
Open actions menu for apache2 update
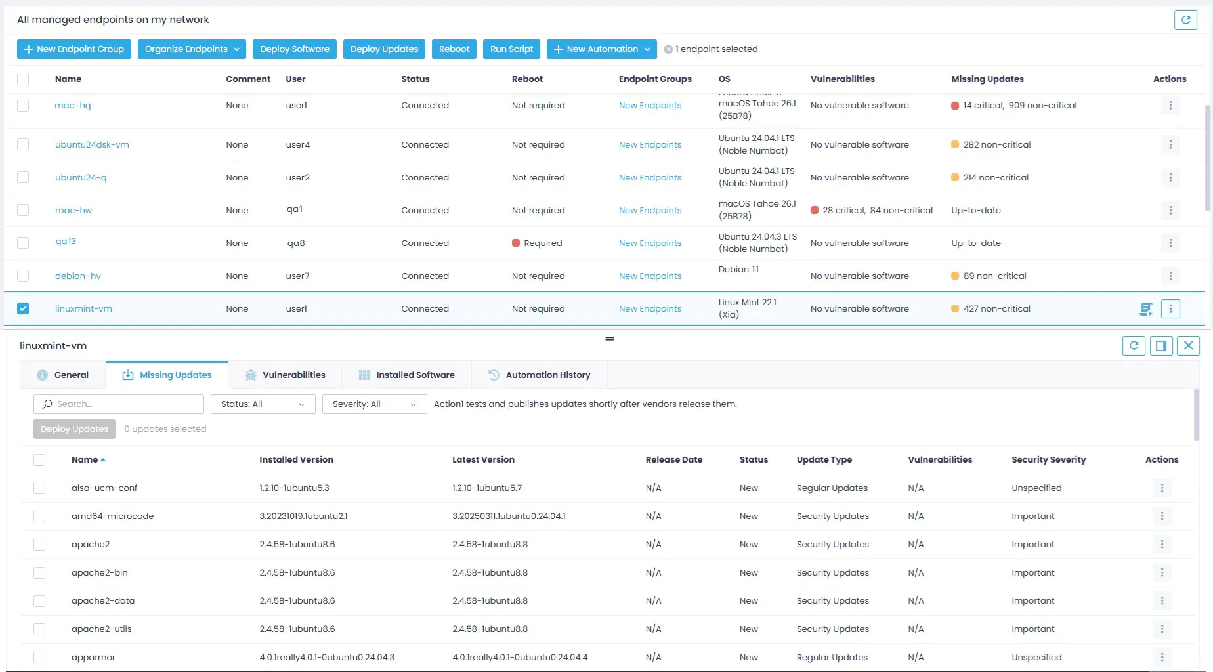tap(1162, 545)
